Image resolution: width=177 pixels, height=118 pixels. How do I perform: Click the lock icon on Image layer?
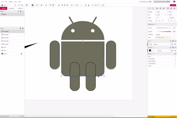point(21,54)
